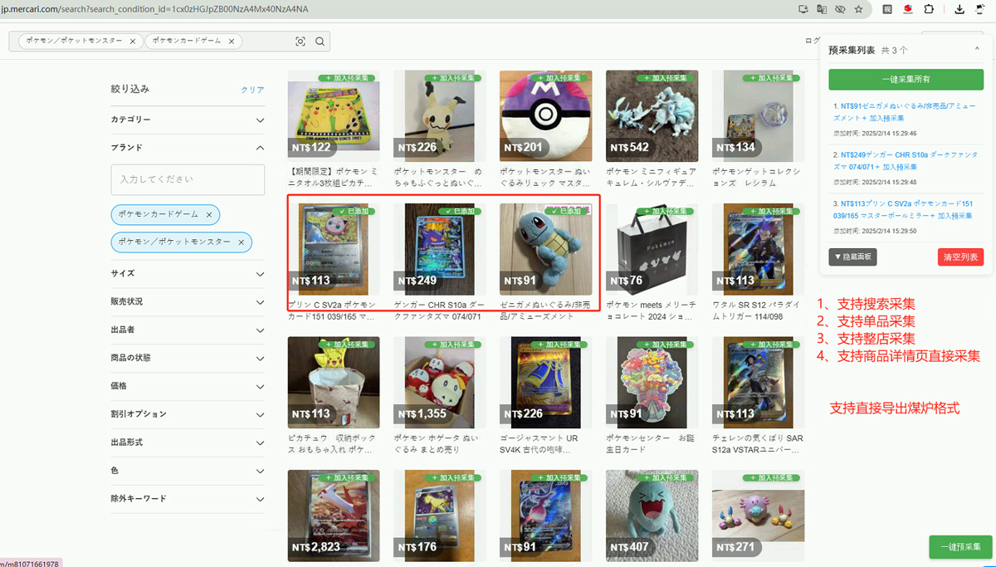Add the NT$1,355 plush bundle to pre-collection
The image size is (996, 567).
point(454,345)
